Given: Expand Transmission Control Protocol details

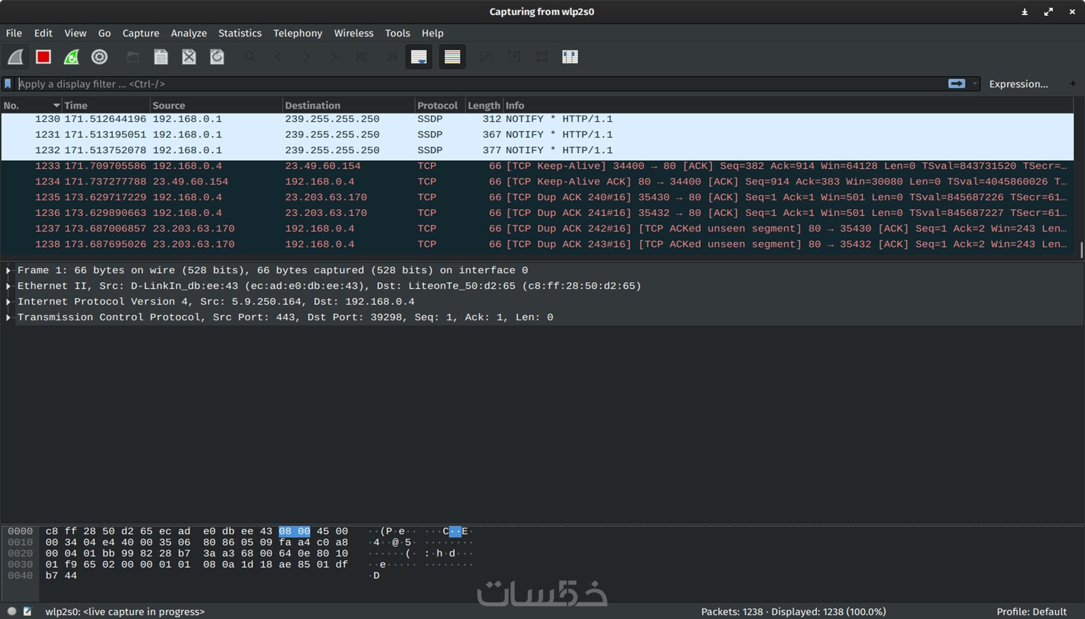Looking at the screenshot, I should [8, 317].
